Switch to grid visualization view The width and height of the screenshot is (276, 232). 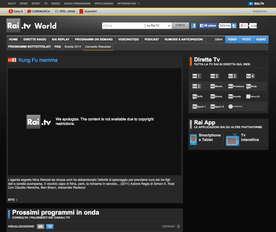40,226
